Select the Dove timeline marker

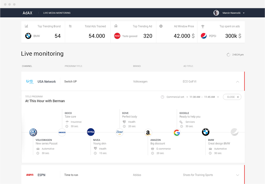119,132
